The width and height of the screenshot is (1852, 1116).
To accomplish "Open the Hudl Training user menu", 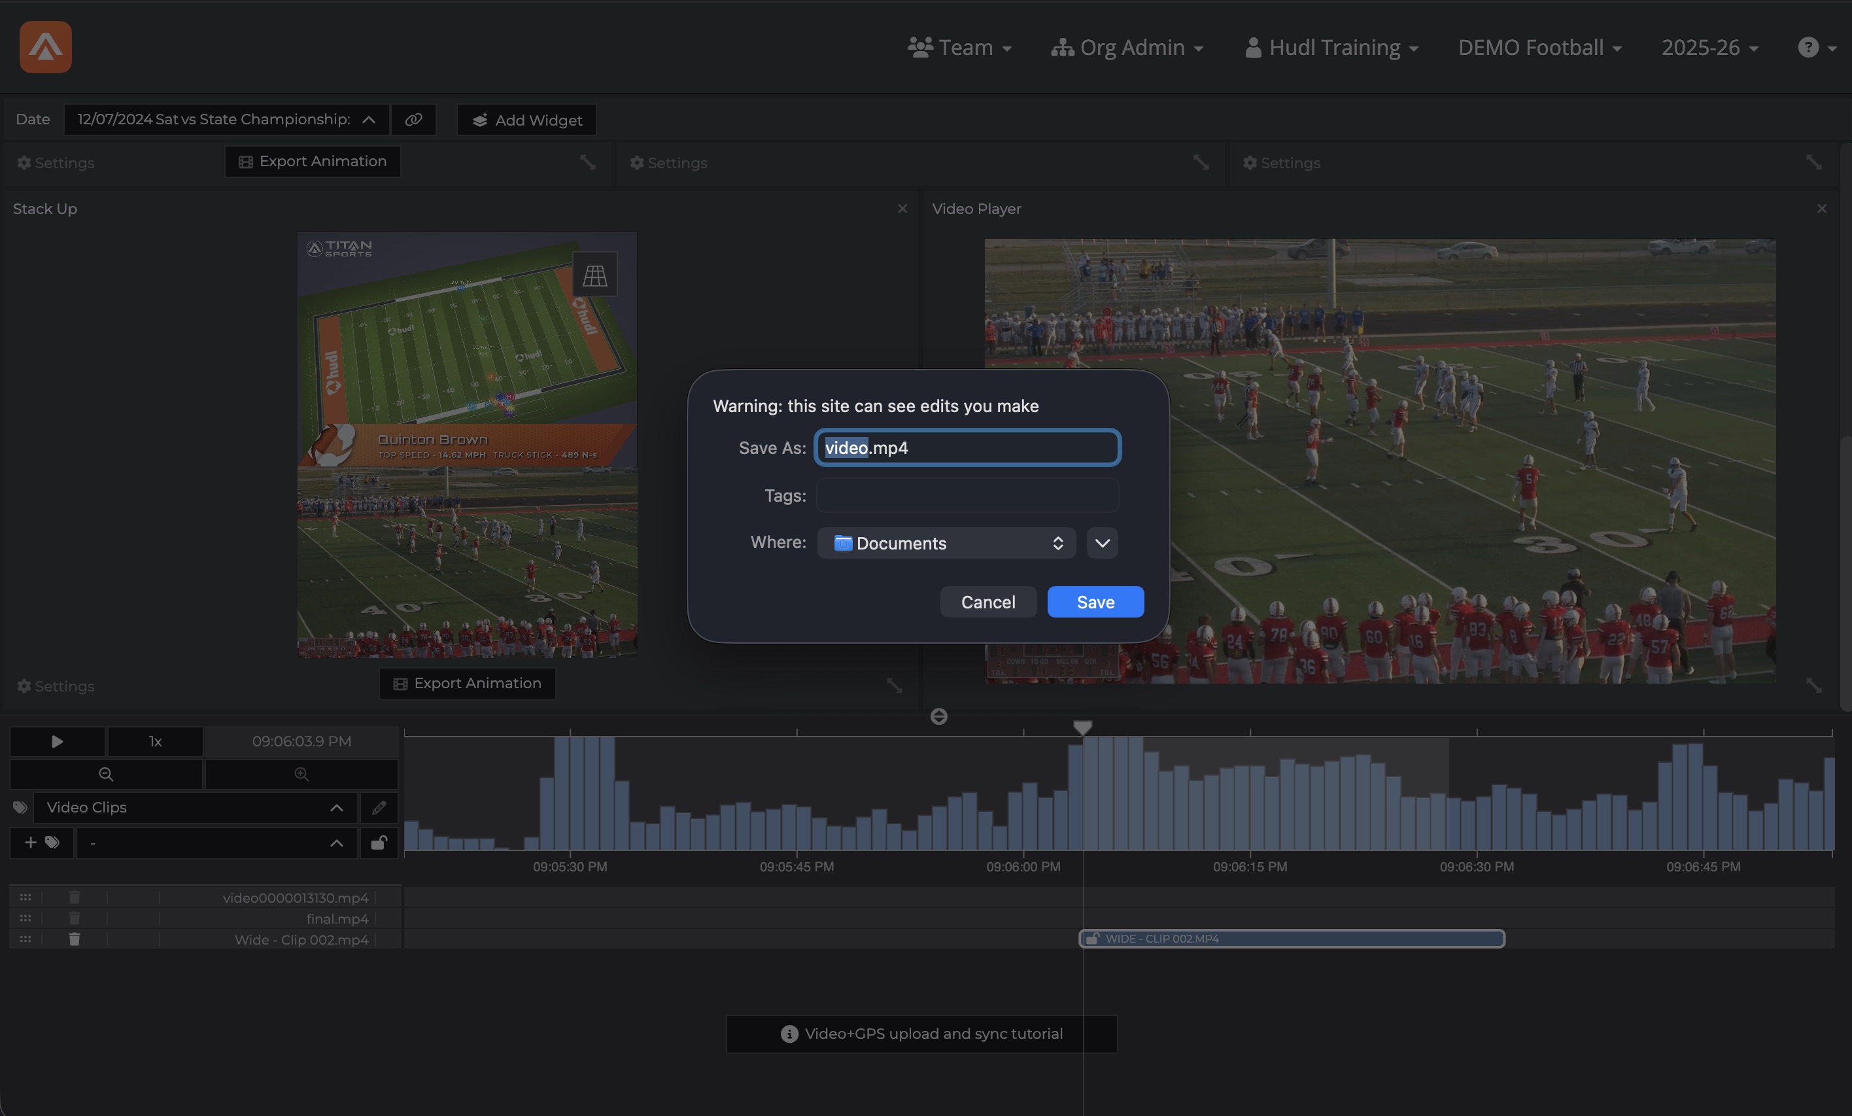I will tap(1331, 47).
